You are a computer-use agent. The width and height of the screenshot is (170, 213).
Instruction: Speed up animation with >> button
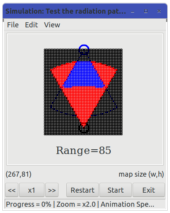[x=52, y=190]
